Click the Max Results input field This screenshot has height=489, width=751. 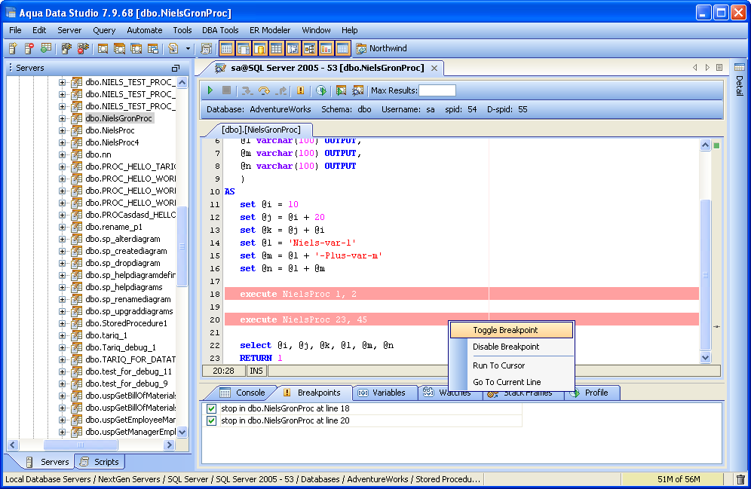click(x=437, y=90)
